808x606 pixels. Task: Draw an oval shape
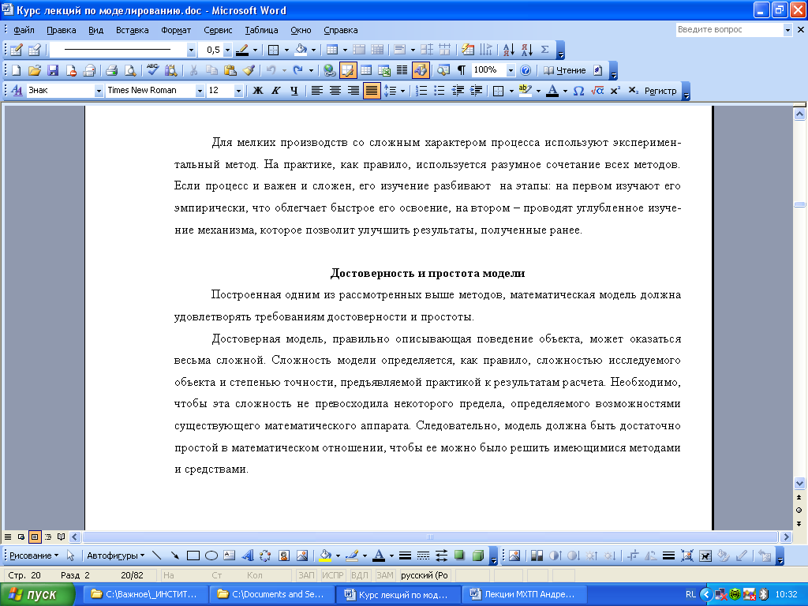point(211,555)
